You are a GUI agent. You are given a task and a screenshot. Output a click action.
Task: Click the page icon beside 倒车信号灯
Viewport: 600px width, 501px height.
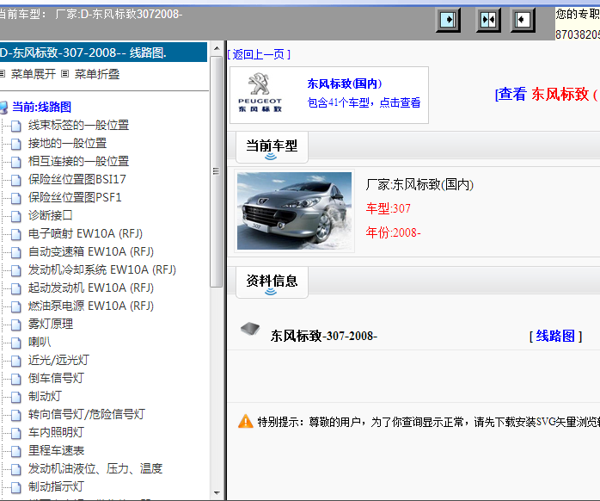point(15,379)
